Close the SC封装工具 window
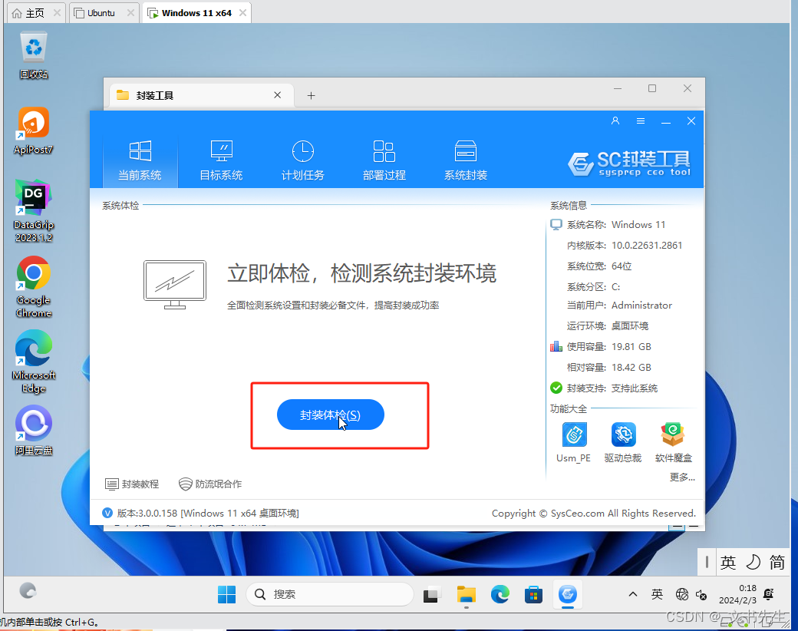The height and width of the screenshot is (631, 798). tap(691, 121)
